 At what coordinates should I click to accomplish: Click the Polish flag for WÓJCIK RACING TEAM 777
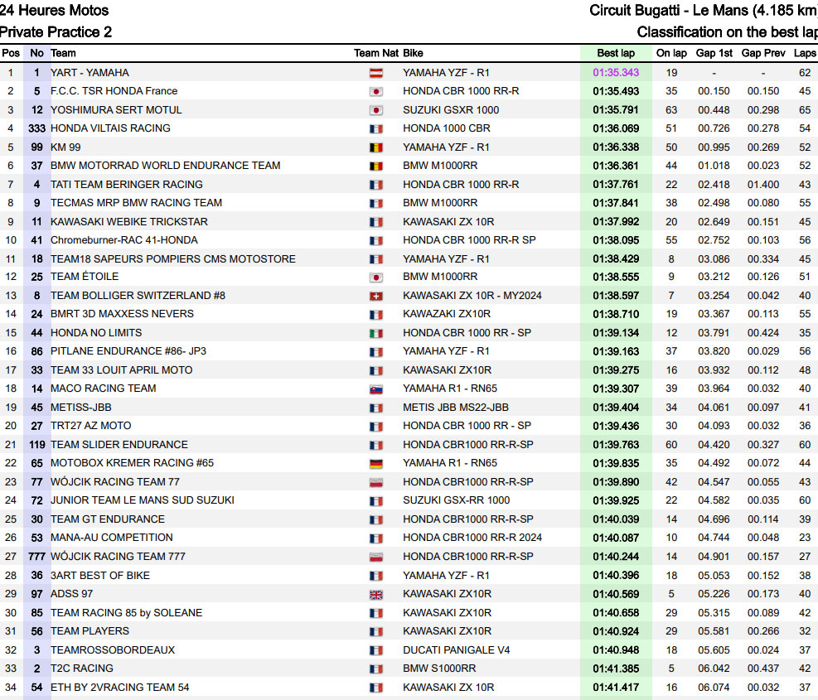[375, 557]
